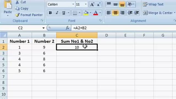Copy the selected cell
This screenshot has height=99, width=176.
[x=21, y=9]
